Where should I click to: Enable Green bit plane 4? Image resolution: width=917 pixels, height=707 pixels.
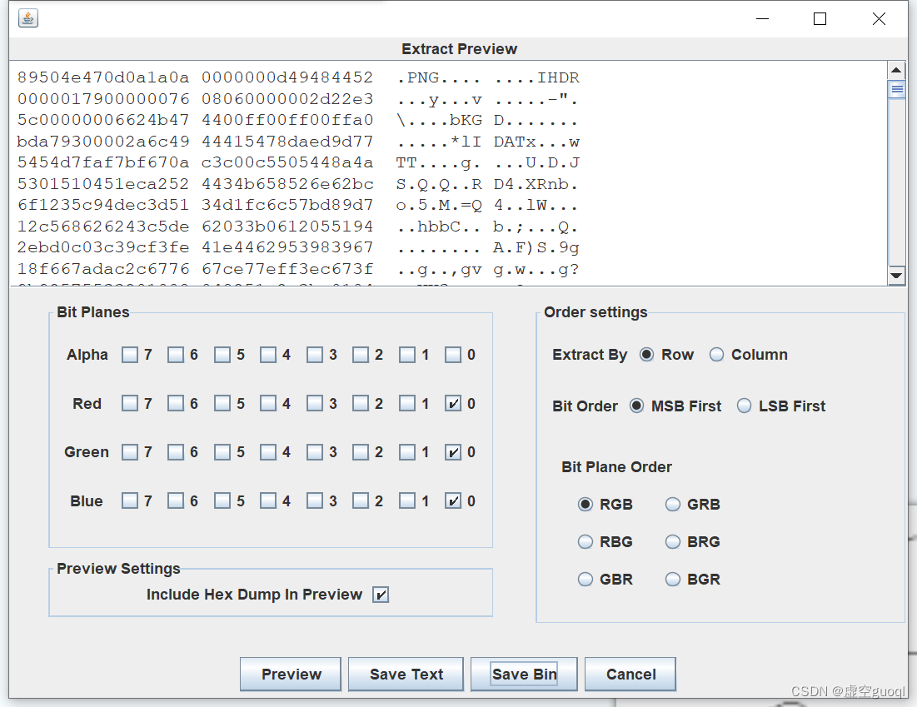click(x=268, y=451)
